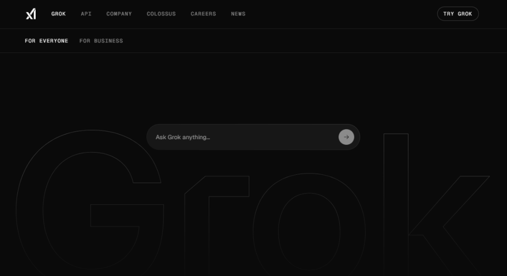Viewport: 507px width, 276px height.
Task: Open the Careers page
Action: tap(203, 14)
